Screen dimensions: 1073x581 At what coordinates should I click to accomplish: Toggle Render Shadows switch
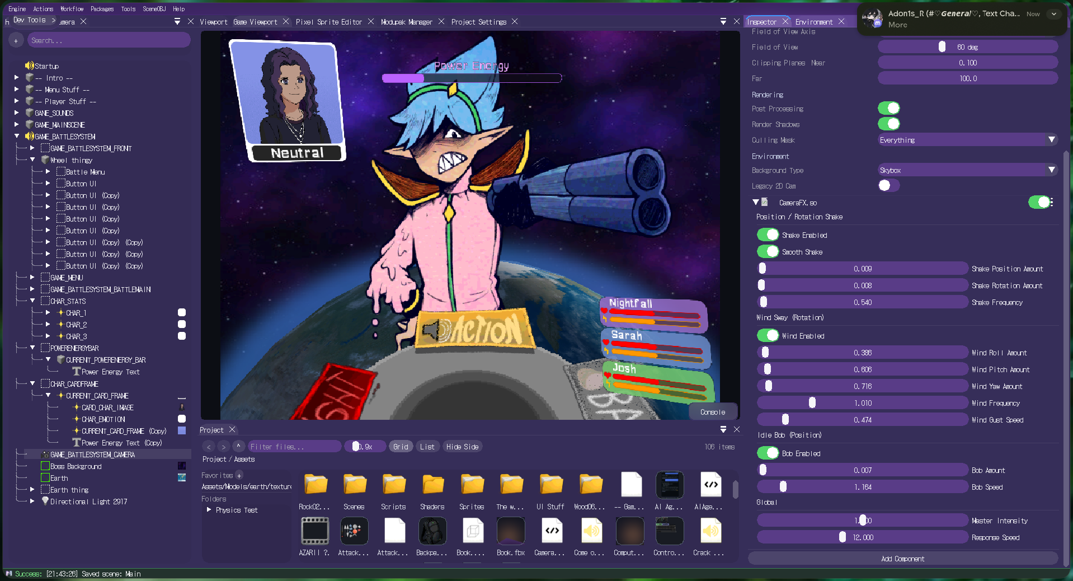(888, 124)
